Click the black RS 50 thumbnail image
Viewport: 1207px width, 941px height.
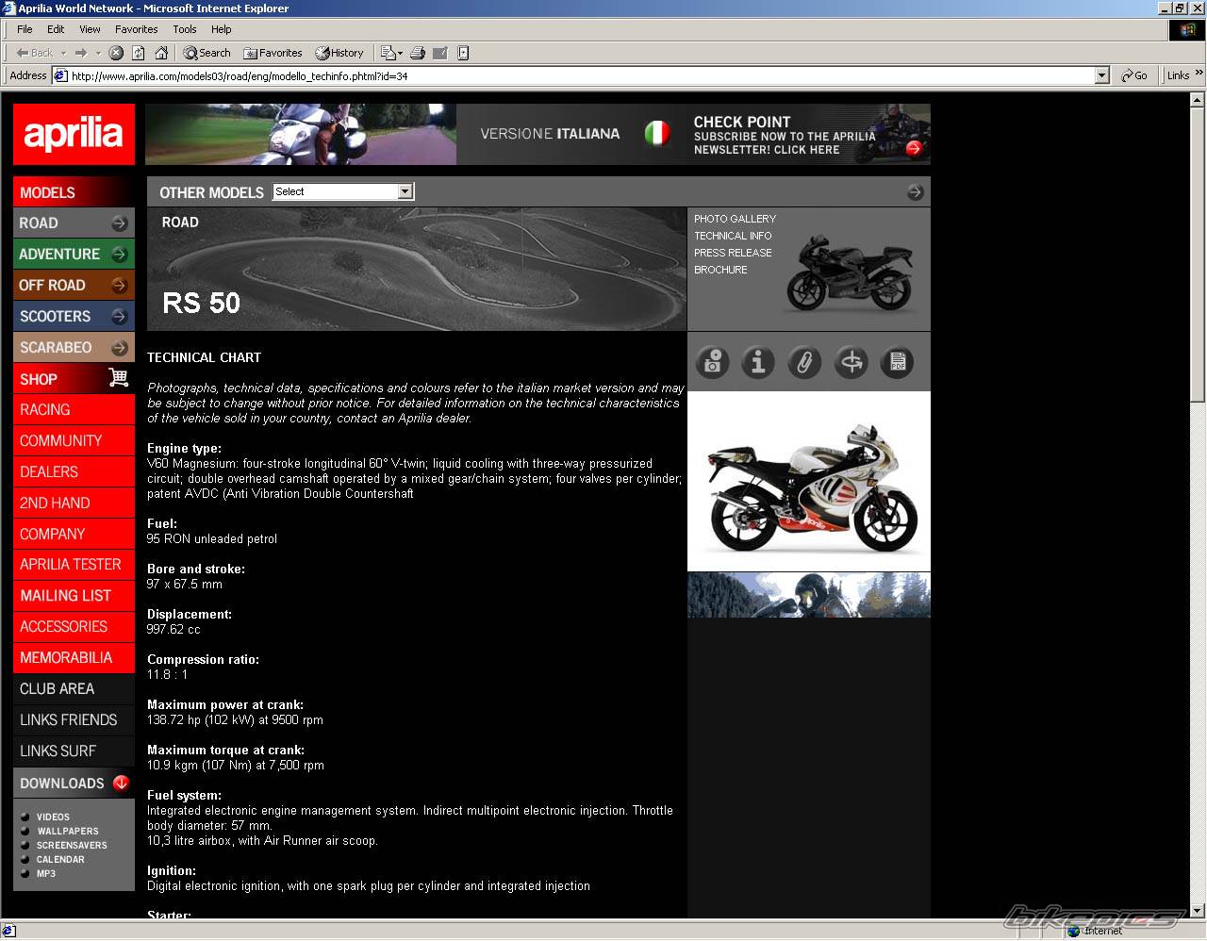852,273
